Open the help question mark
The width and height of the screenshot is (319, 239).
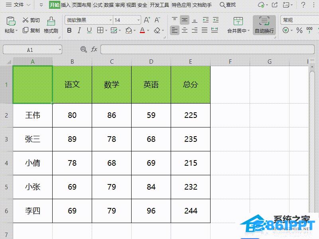(303, 5)
